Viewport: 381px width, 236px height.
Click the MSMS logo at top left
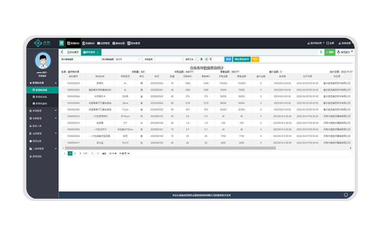click(42, 43)
